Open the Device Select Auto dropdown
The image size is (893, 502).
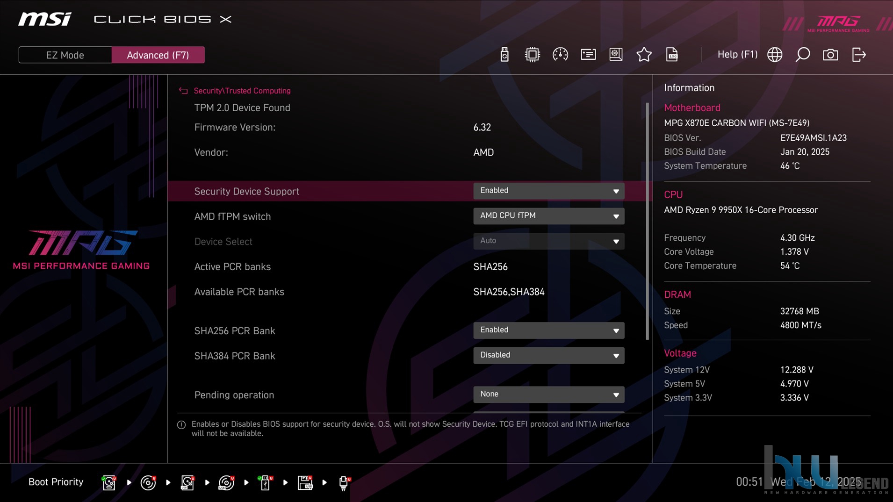[548, 241]
